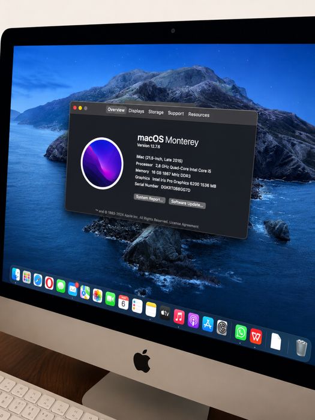Open the Trash

click(x=301, y=347)
